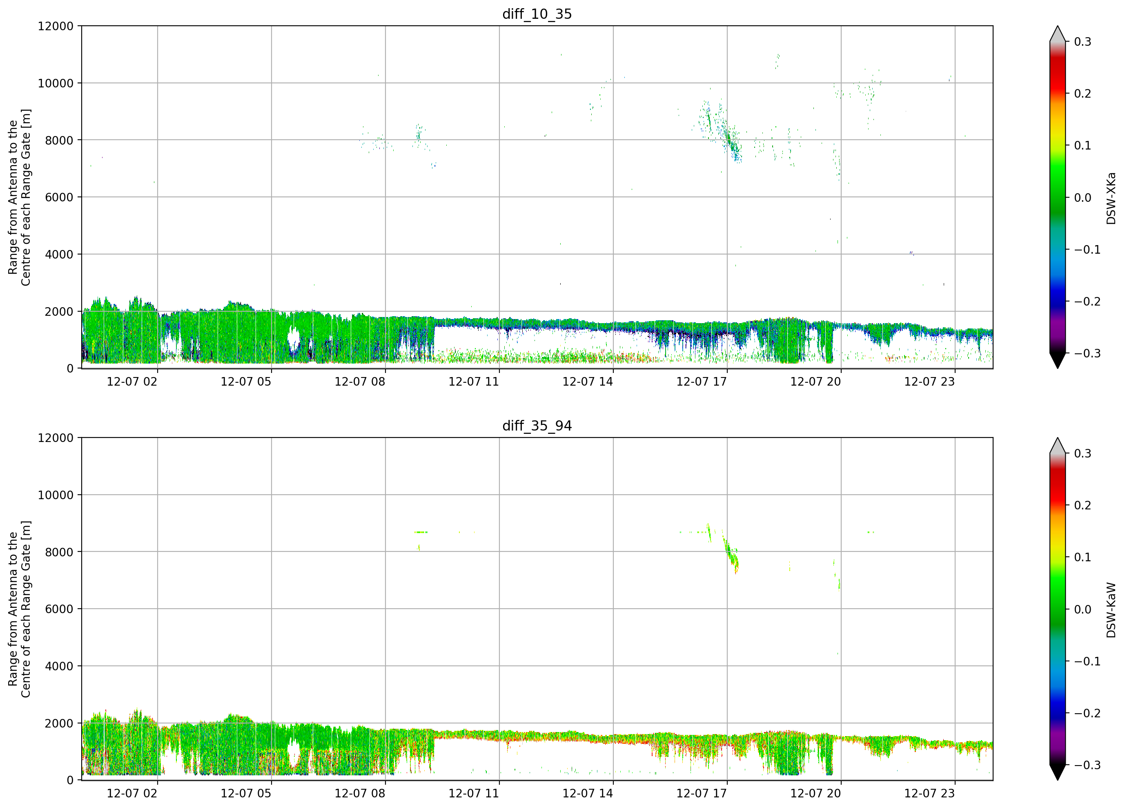Click the 0.2 tick on the DSW-XKa colorbar
The image size is (1125, 808).
pyautogui.click(x=1083, y=94)
